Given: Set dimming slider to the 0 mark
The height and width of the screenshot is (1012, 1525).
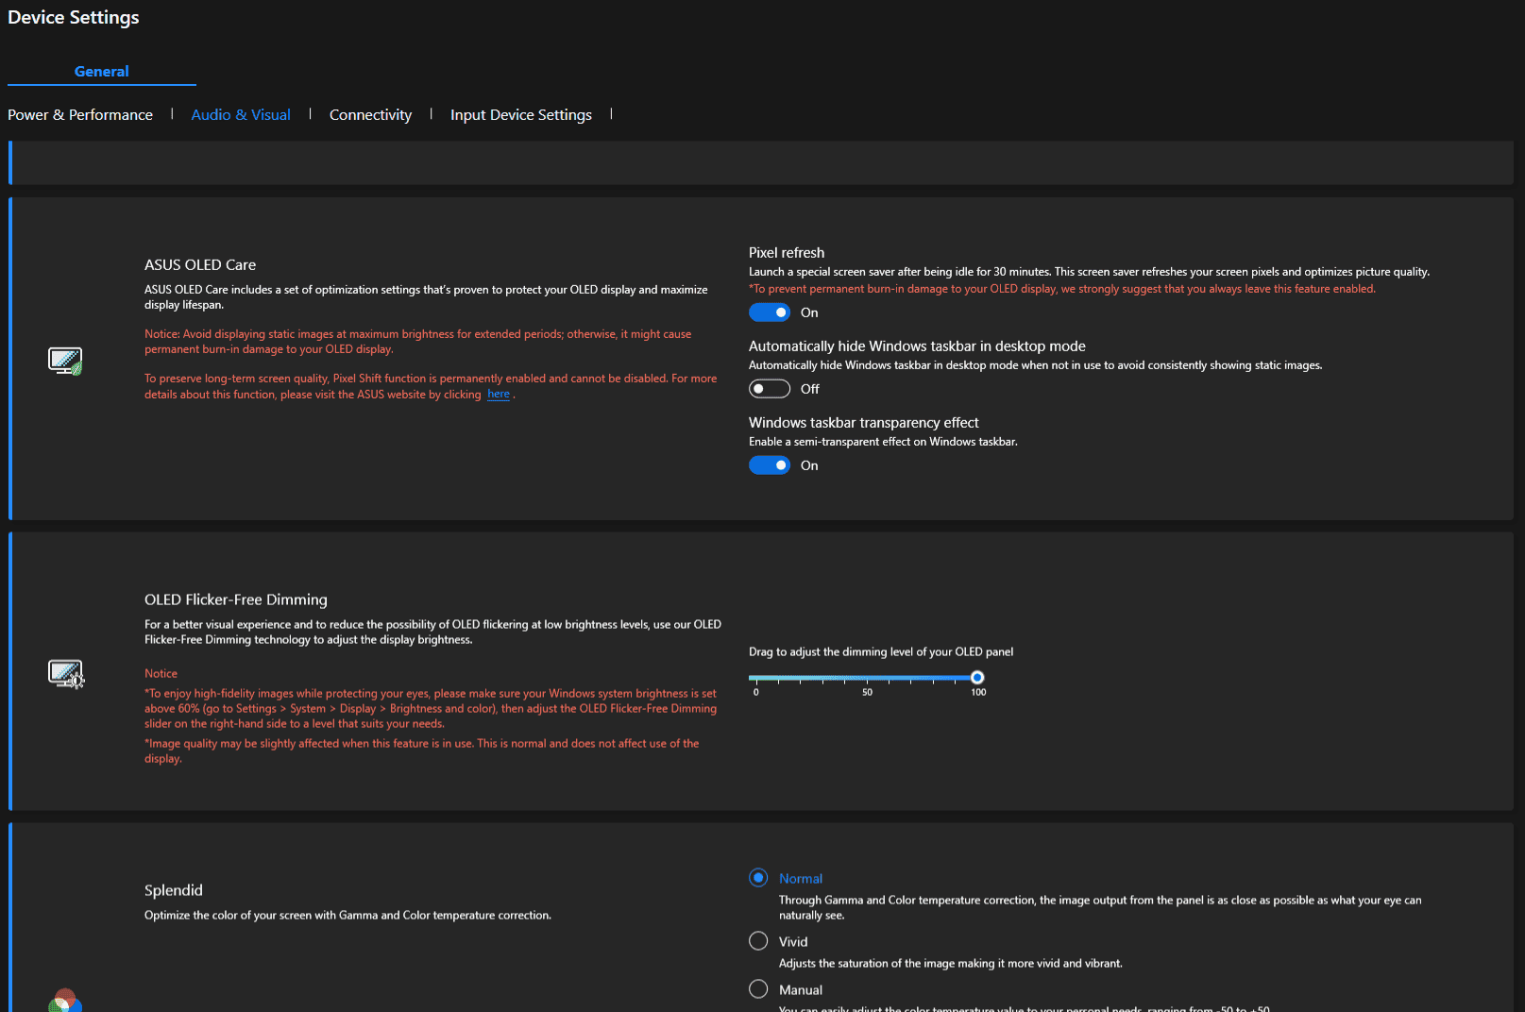Looking at the screenshot, I should pyautogui.click(x=755, y=678).
